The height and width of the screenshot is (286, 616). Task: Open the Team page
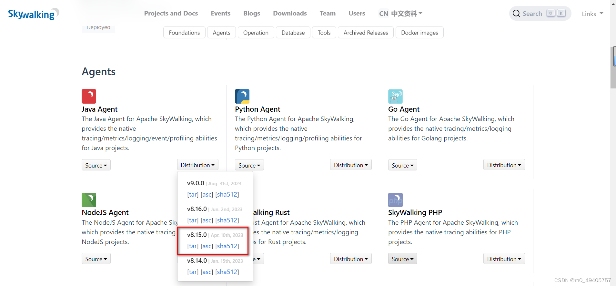click(328, 13)
